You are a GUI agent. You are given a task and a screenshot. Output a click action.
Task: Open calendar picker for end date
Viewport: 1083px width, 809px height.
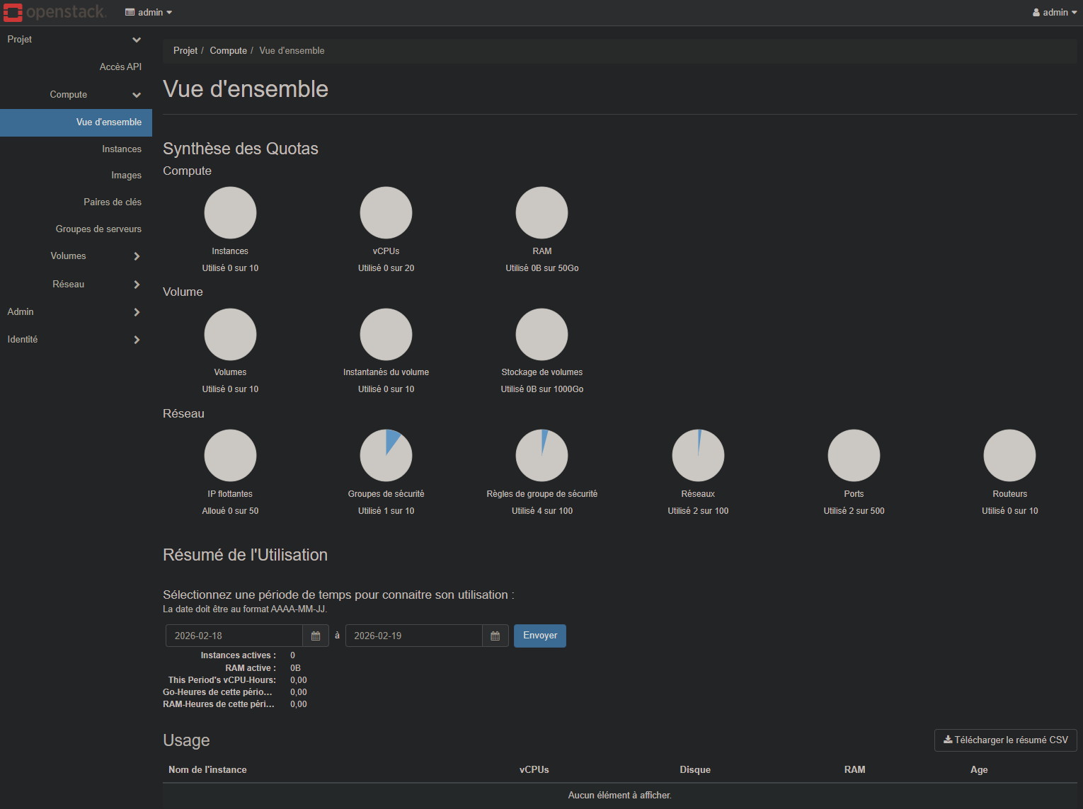[x=495, y=636]
